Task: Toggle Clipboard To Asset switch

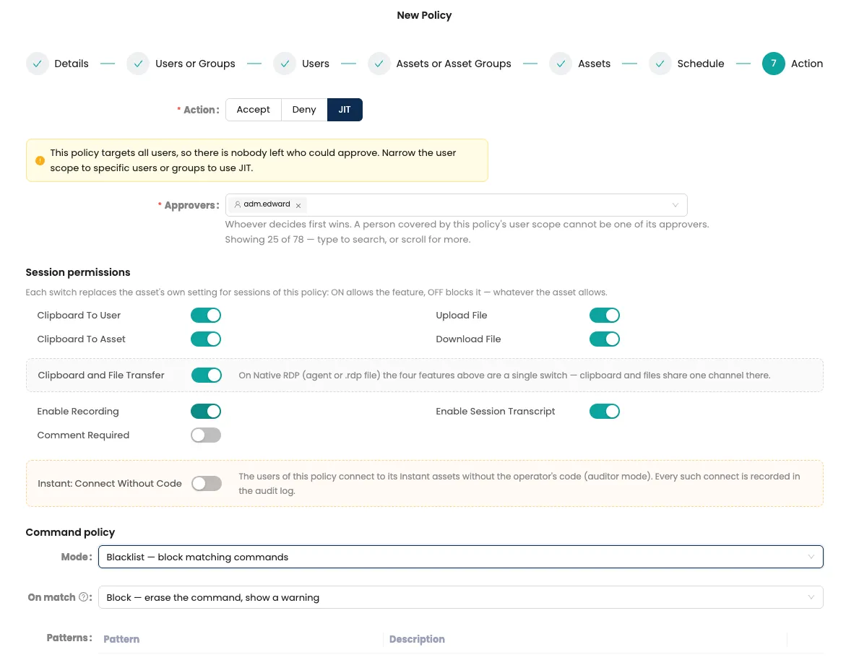Action: (206, 339)
